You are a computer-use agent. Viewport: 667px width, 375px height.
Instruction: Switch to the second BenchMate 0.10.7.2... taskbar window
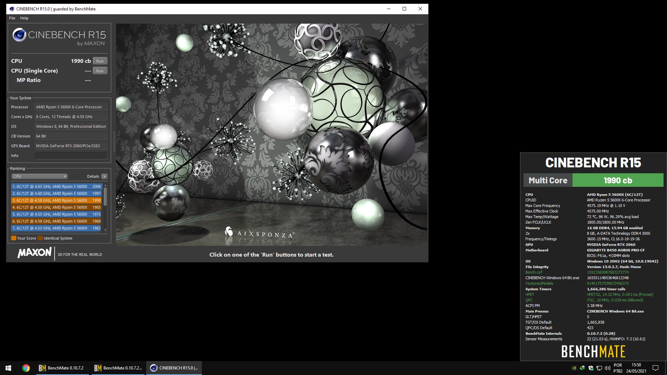118,368
